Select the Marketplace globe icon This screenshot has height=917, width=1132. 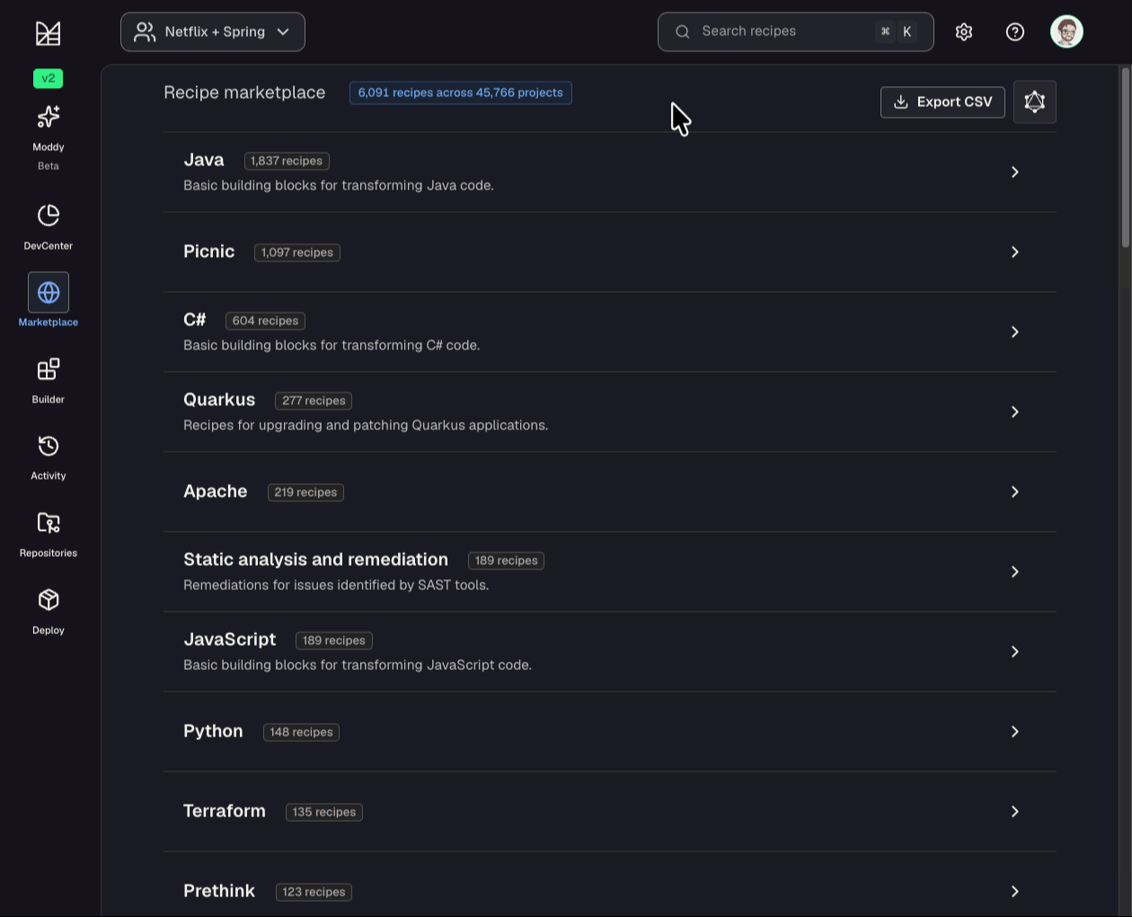pos(49,293)
